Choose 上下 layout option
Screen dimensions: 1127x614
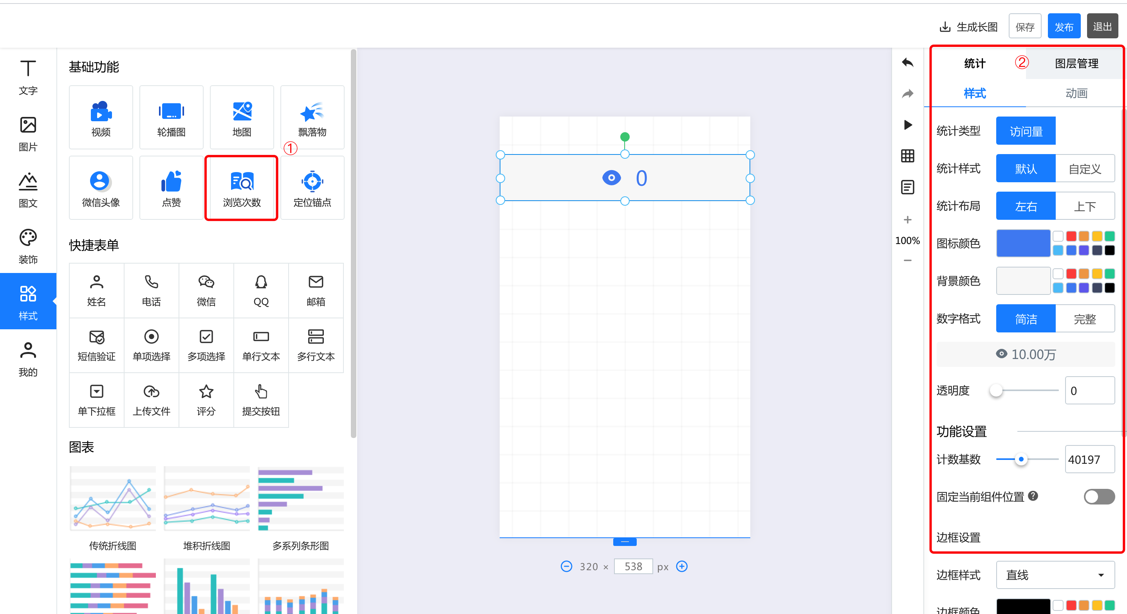pyautogui.click(x=1085, y=206)
